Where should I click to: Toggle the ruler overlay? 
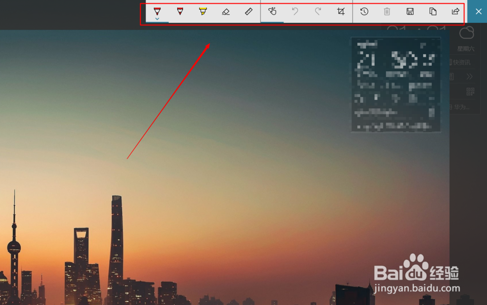[x=249, y=11]
